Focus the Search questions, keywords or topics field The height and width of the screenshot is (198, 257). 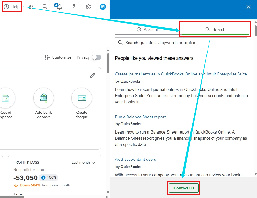[x=181, y=43]
